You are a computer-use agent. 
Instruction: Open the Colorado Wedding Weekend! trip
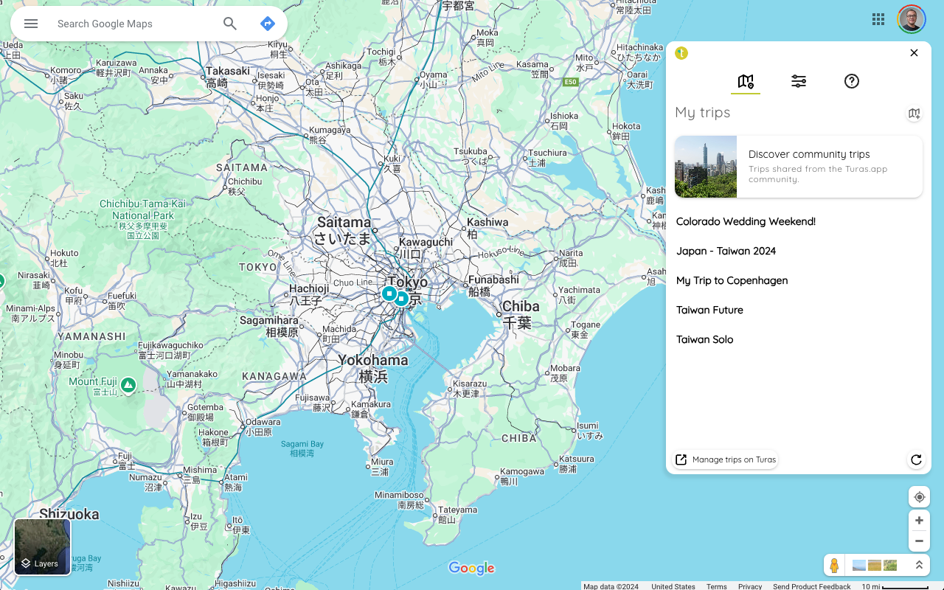[746, 221]
